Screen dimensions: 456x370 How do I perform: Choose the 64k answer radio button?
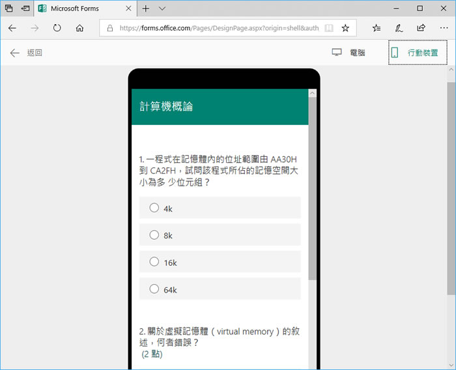[x=154, y=289]
